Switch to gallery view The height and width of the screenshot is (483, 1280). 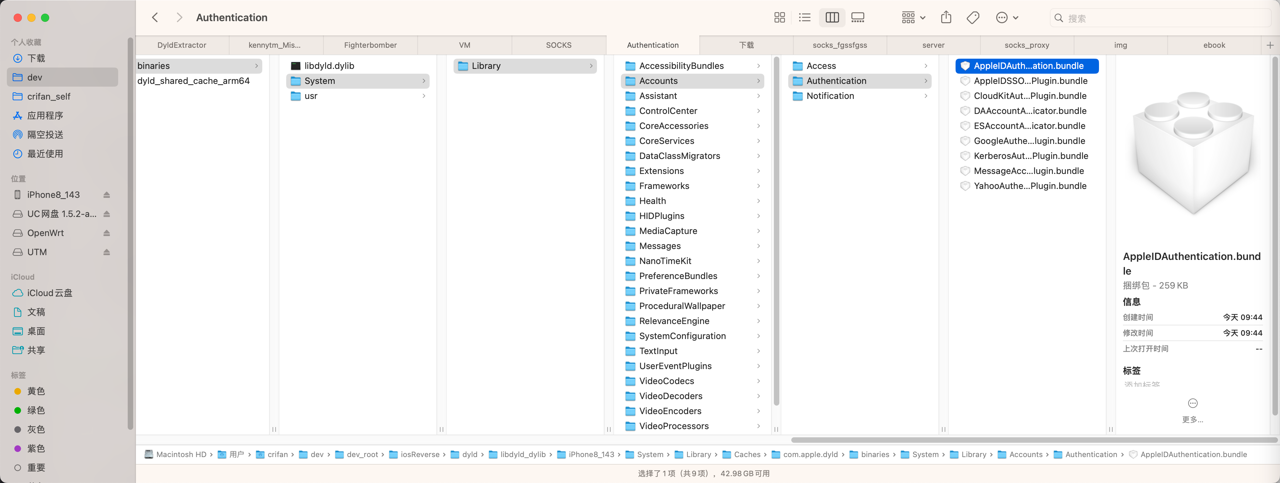coord(858,18)
